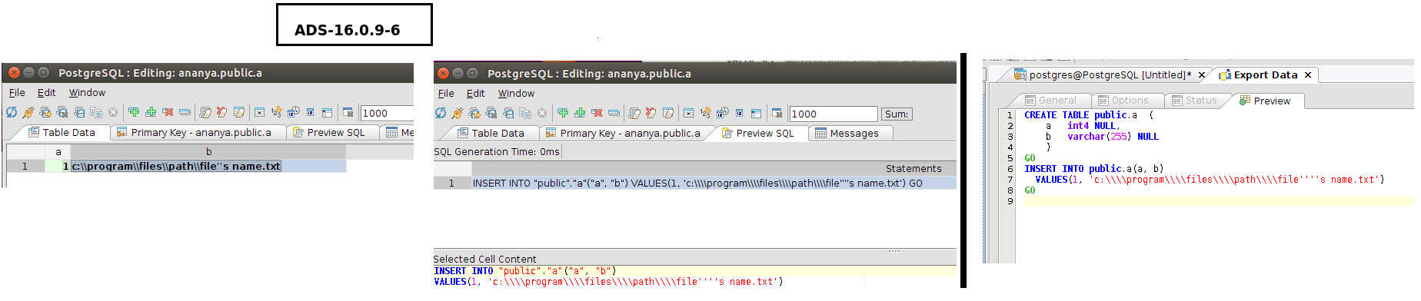Open Window menu in the Preview SQL window

point(516,93)
